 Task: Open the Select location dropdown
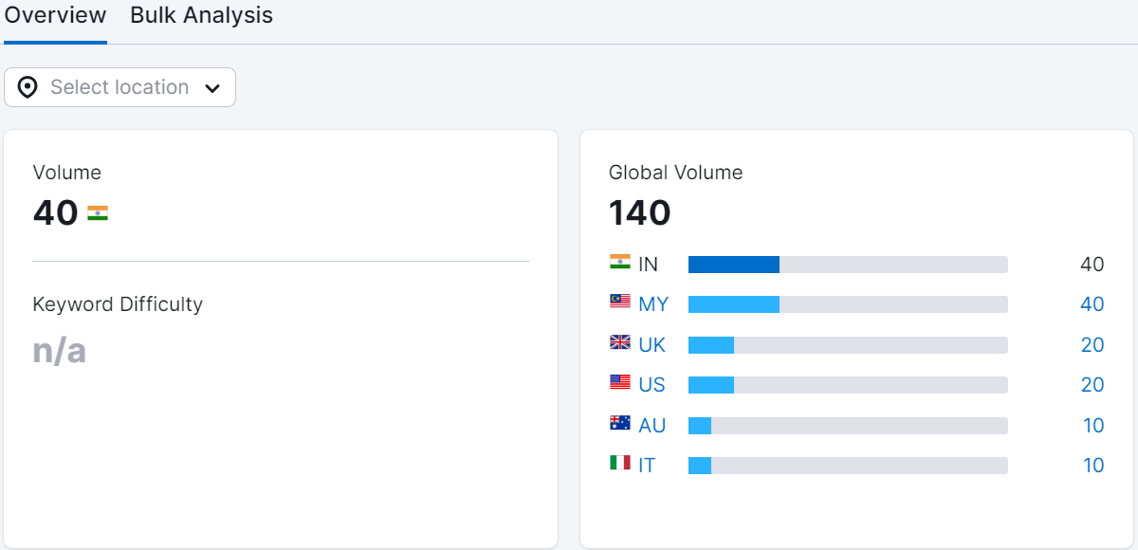click(119, 86)
